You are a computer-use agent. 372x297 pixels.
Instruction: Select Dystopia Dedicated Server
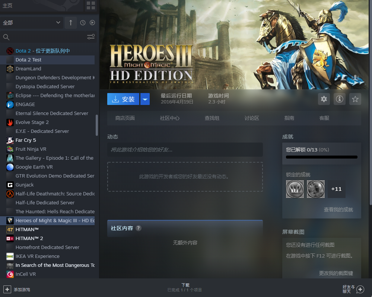point(47,86)
